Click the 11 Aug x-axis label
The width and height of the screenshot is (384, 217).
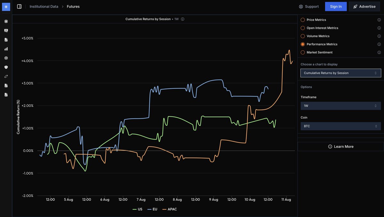coord(286,199)
